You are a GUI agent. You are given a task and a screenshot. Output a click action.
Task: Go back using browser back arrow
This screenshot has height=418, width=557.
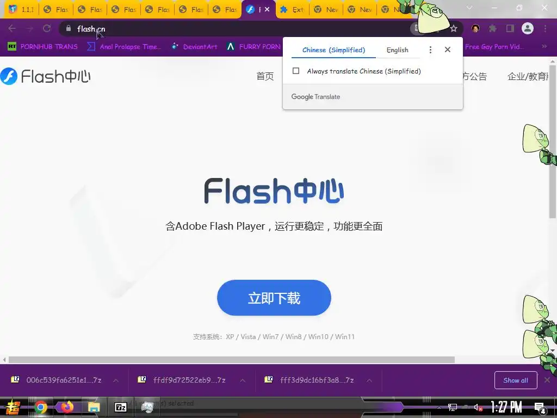coord(12,28)
